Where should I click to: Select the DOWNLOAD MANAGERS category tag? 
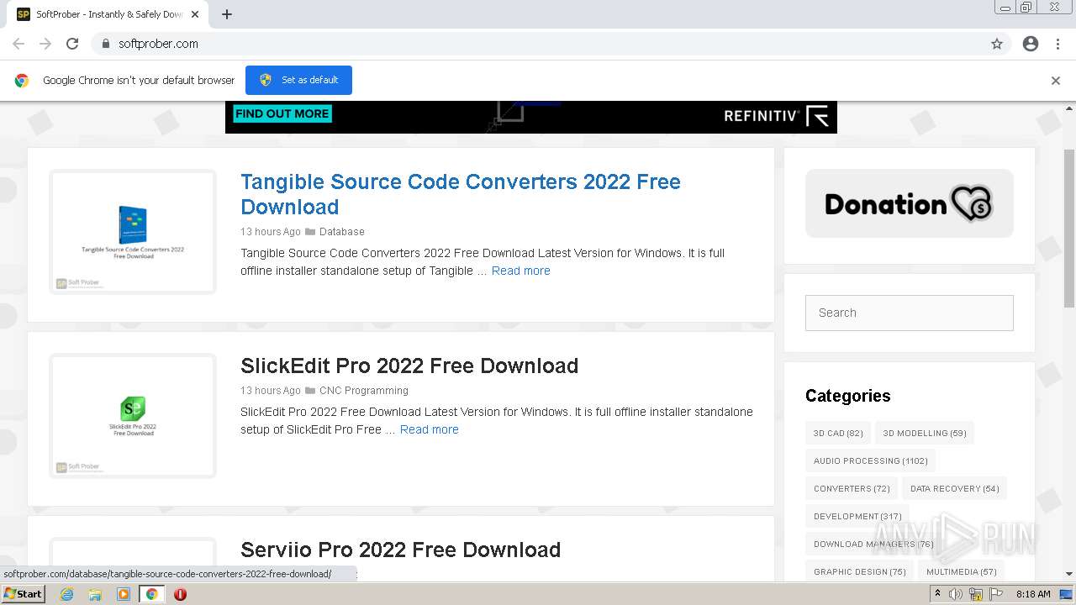point(873,544)
